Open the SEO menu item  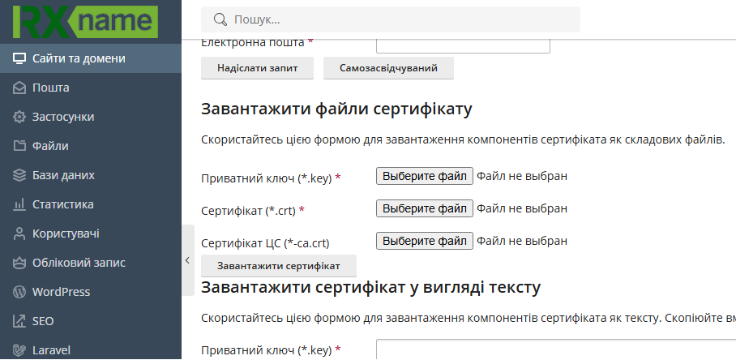pyautogui.click(x=43, y=321)
